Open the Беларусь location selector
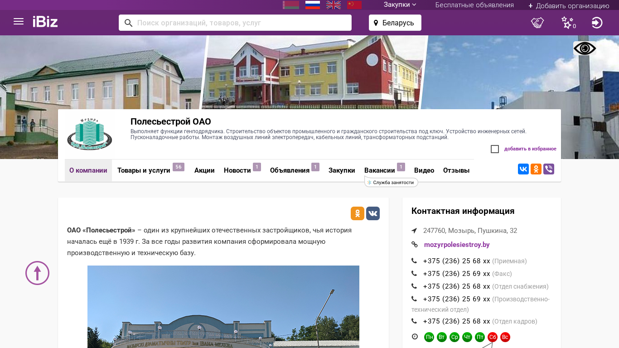The image size is (619, 348). (395, 23)
